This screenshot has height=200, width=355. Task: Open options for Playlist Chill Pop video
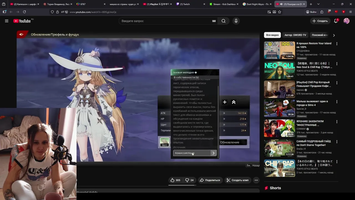[x=337, y=83]
